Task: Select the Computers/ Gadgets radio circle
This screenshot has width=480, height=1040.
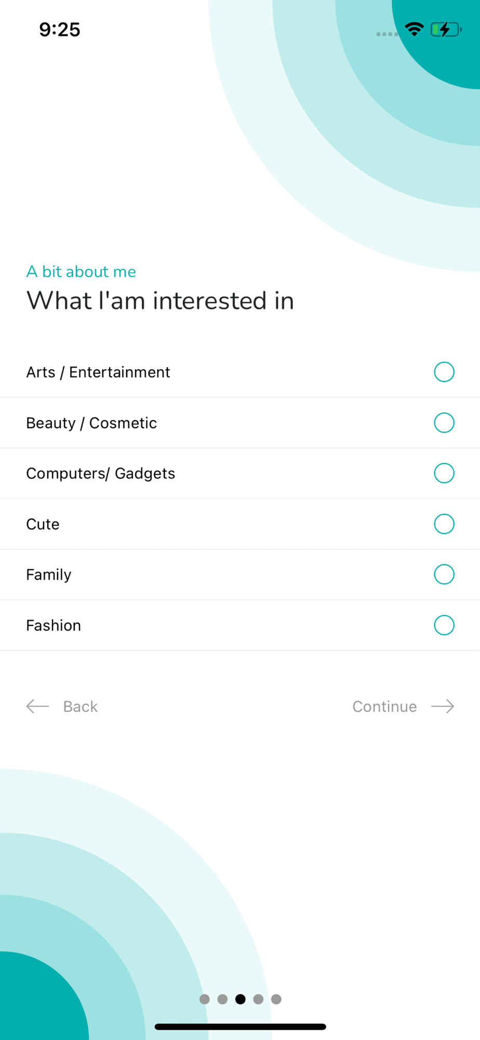Action: (444, 473)
